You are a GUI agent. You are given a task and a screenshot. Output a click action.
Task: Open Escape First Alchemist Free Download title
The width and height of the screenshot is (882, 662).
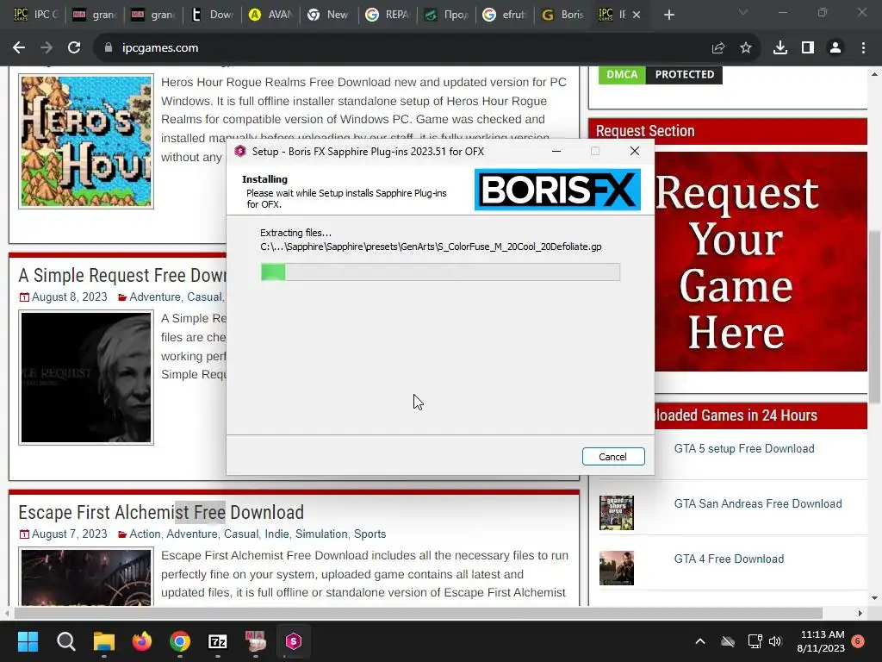coord(161,512)
